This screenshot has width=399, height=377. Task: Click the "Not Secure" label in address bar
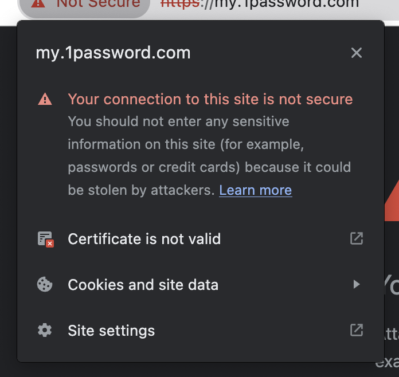tap(98, 3)
